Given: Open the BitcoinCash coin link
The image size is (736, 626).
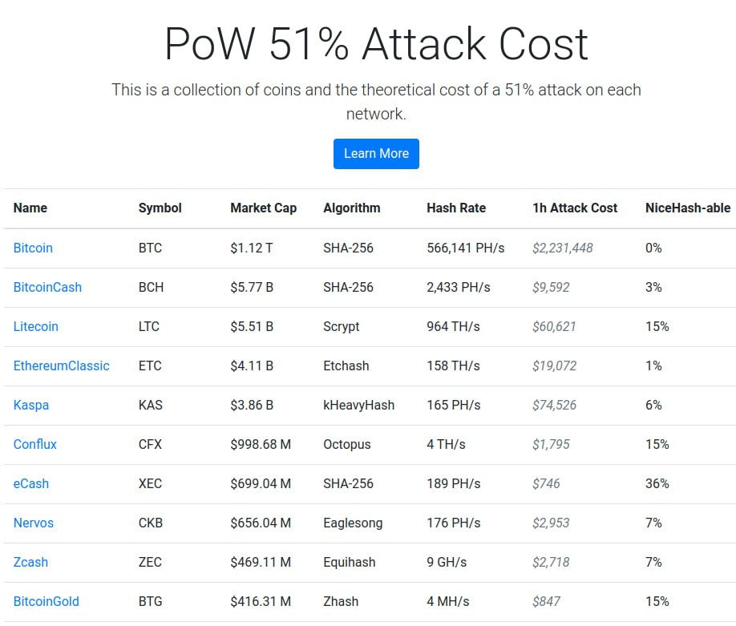Looking at the screenshot, I should coord(47,288).
